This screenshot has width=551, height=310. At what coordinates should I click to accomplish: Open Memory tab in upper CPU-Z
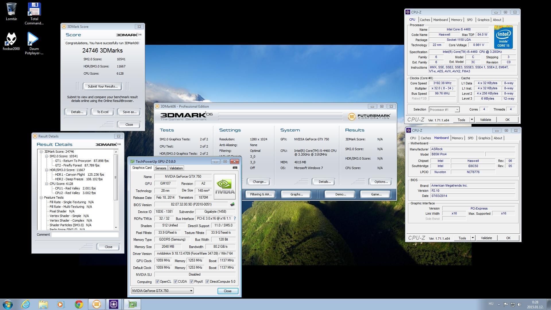point(456,20)
